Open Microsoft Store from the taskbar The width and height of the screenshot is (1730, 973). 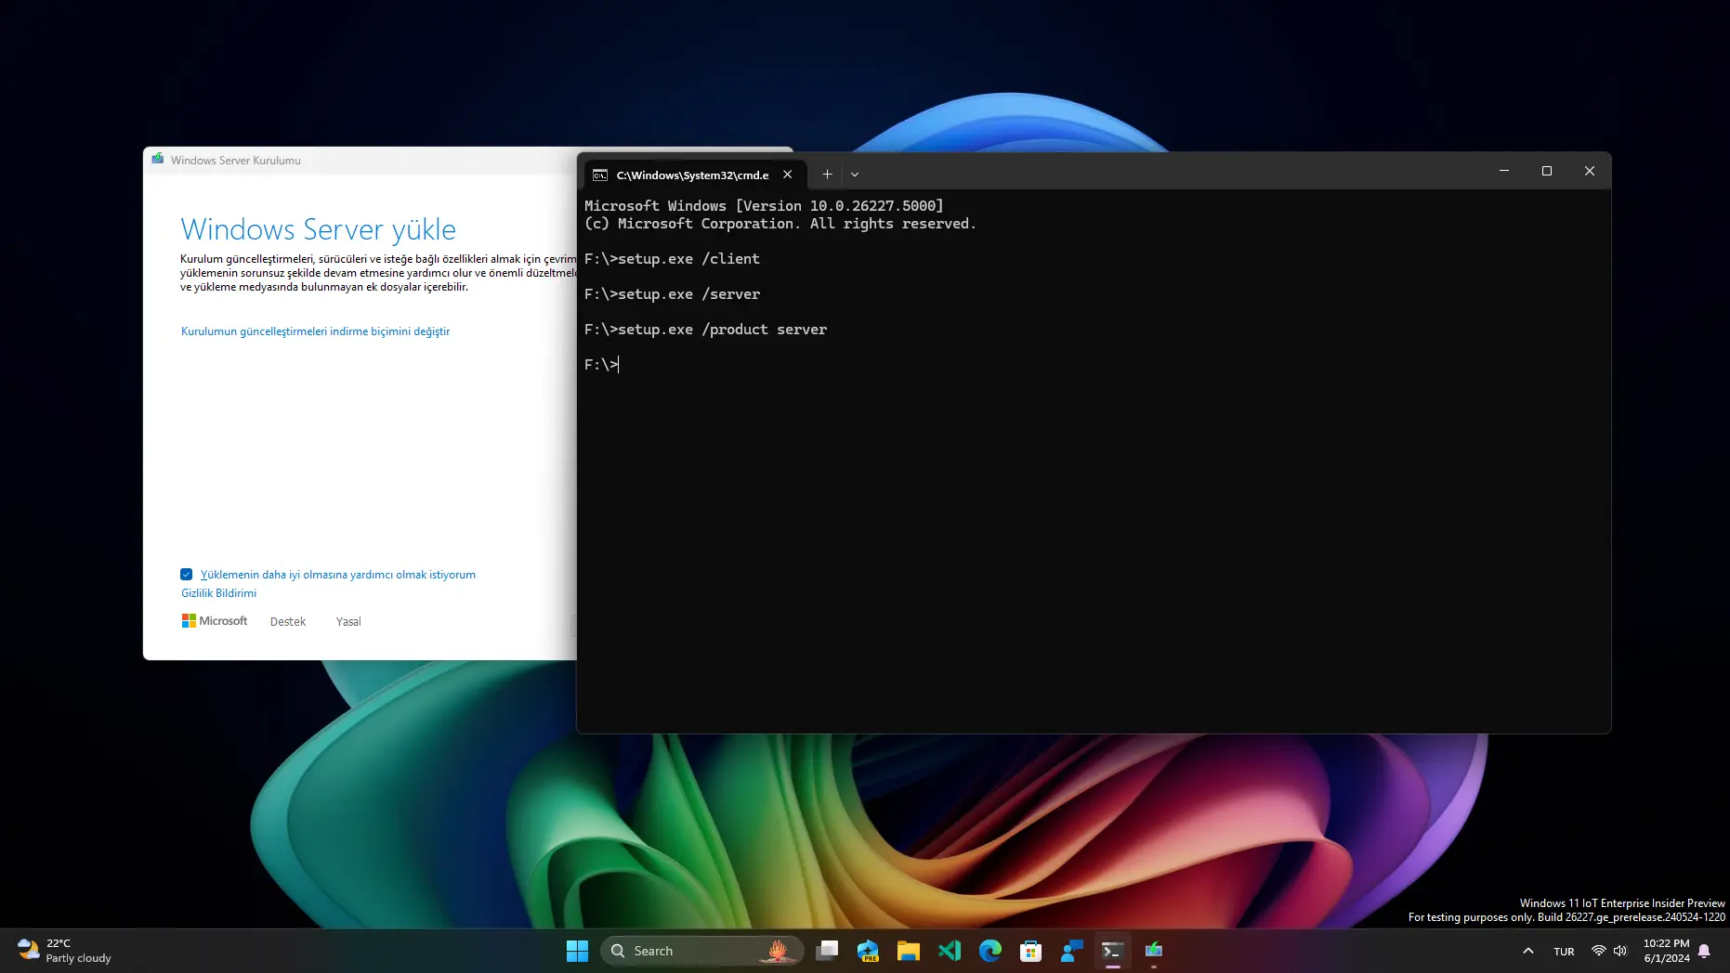1031,951
